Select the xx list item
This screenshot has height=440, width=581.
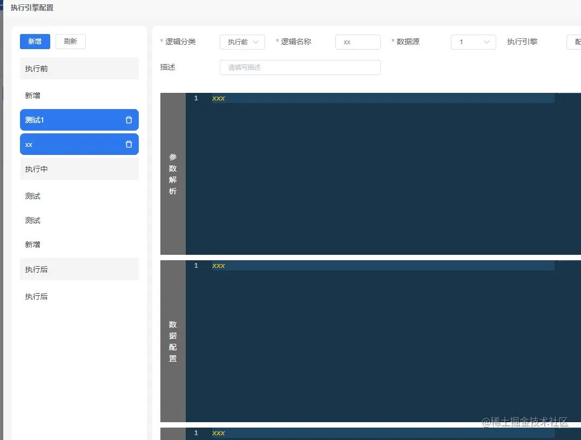tap(79, 145)
